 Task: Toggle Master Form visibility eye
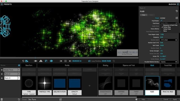2,70
